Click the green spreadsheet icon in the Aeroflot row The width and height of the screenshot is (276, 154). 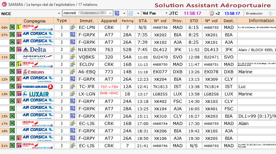[x=12, y=57]
